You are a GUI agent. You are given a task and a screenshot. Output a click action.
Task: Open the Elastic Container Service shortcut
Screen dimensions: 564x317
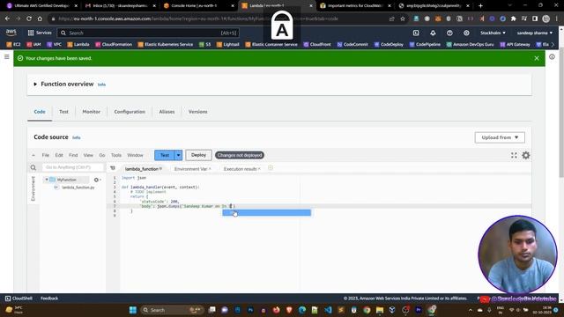[x=271, y=45]
